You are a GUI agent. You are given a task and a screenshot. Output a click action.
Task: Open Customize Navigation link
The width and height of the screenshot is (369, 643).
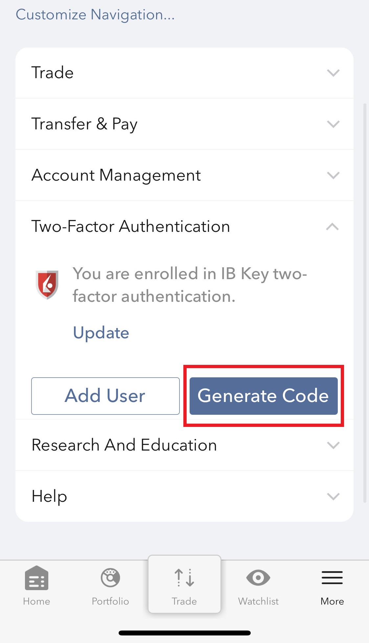tap(95, 15)
